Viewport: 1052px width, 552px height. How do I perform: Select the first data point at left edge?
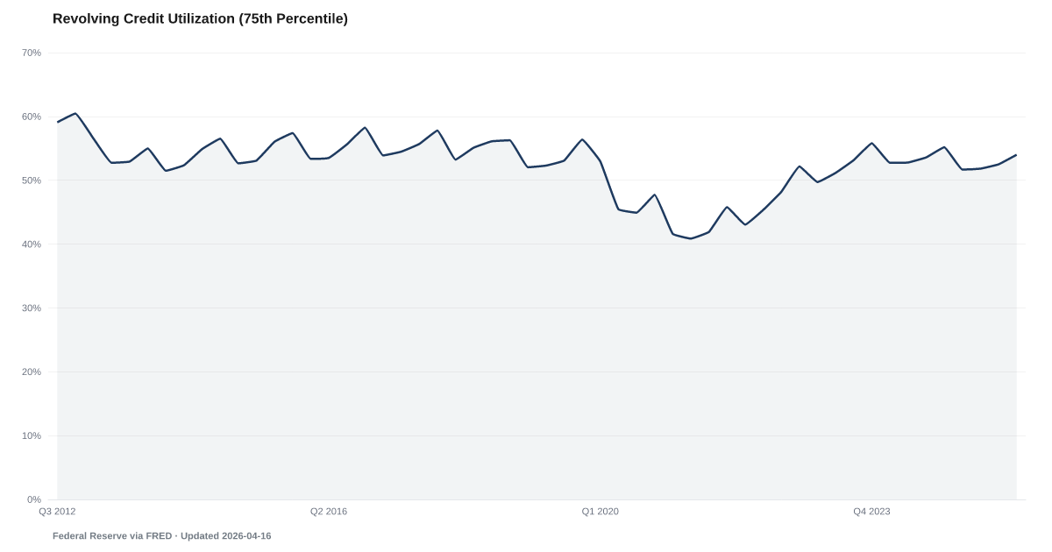tap(57, 122)
